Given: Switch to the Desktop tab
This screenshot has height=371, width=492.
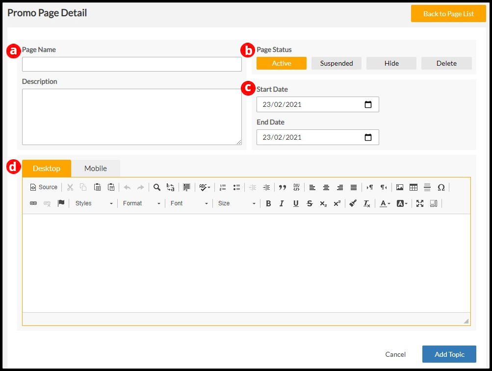Looking at the screenshot, I should tap(47, 169).
